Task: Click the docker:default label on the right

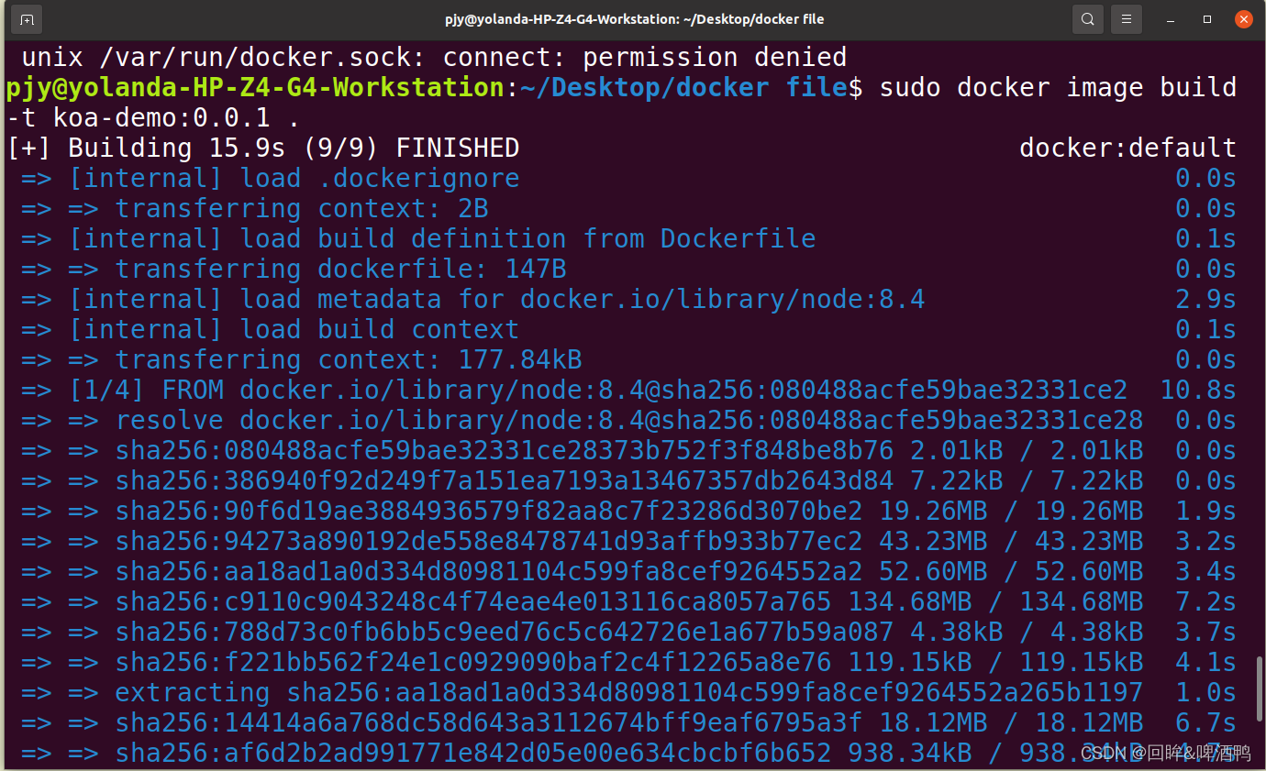Action: point(1128,147)
